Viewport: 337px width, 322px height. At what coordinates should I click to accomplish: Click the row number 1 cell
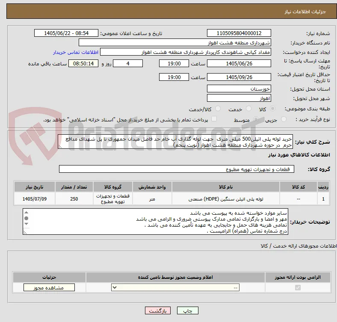click(x=323, y=199)
